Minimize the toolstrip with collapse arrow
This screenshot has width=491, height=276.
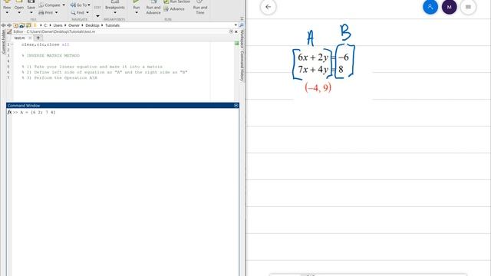pyautogui.click(x=242, y=19)
